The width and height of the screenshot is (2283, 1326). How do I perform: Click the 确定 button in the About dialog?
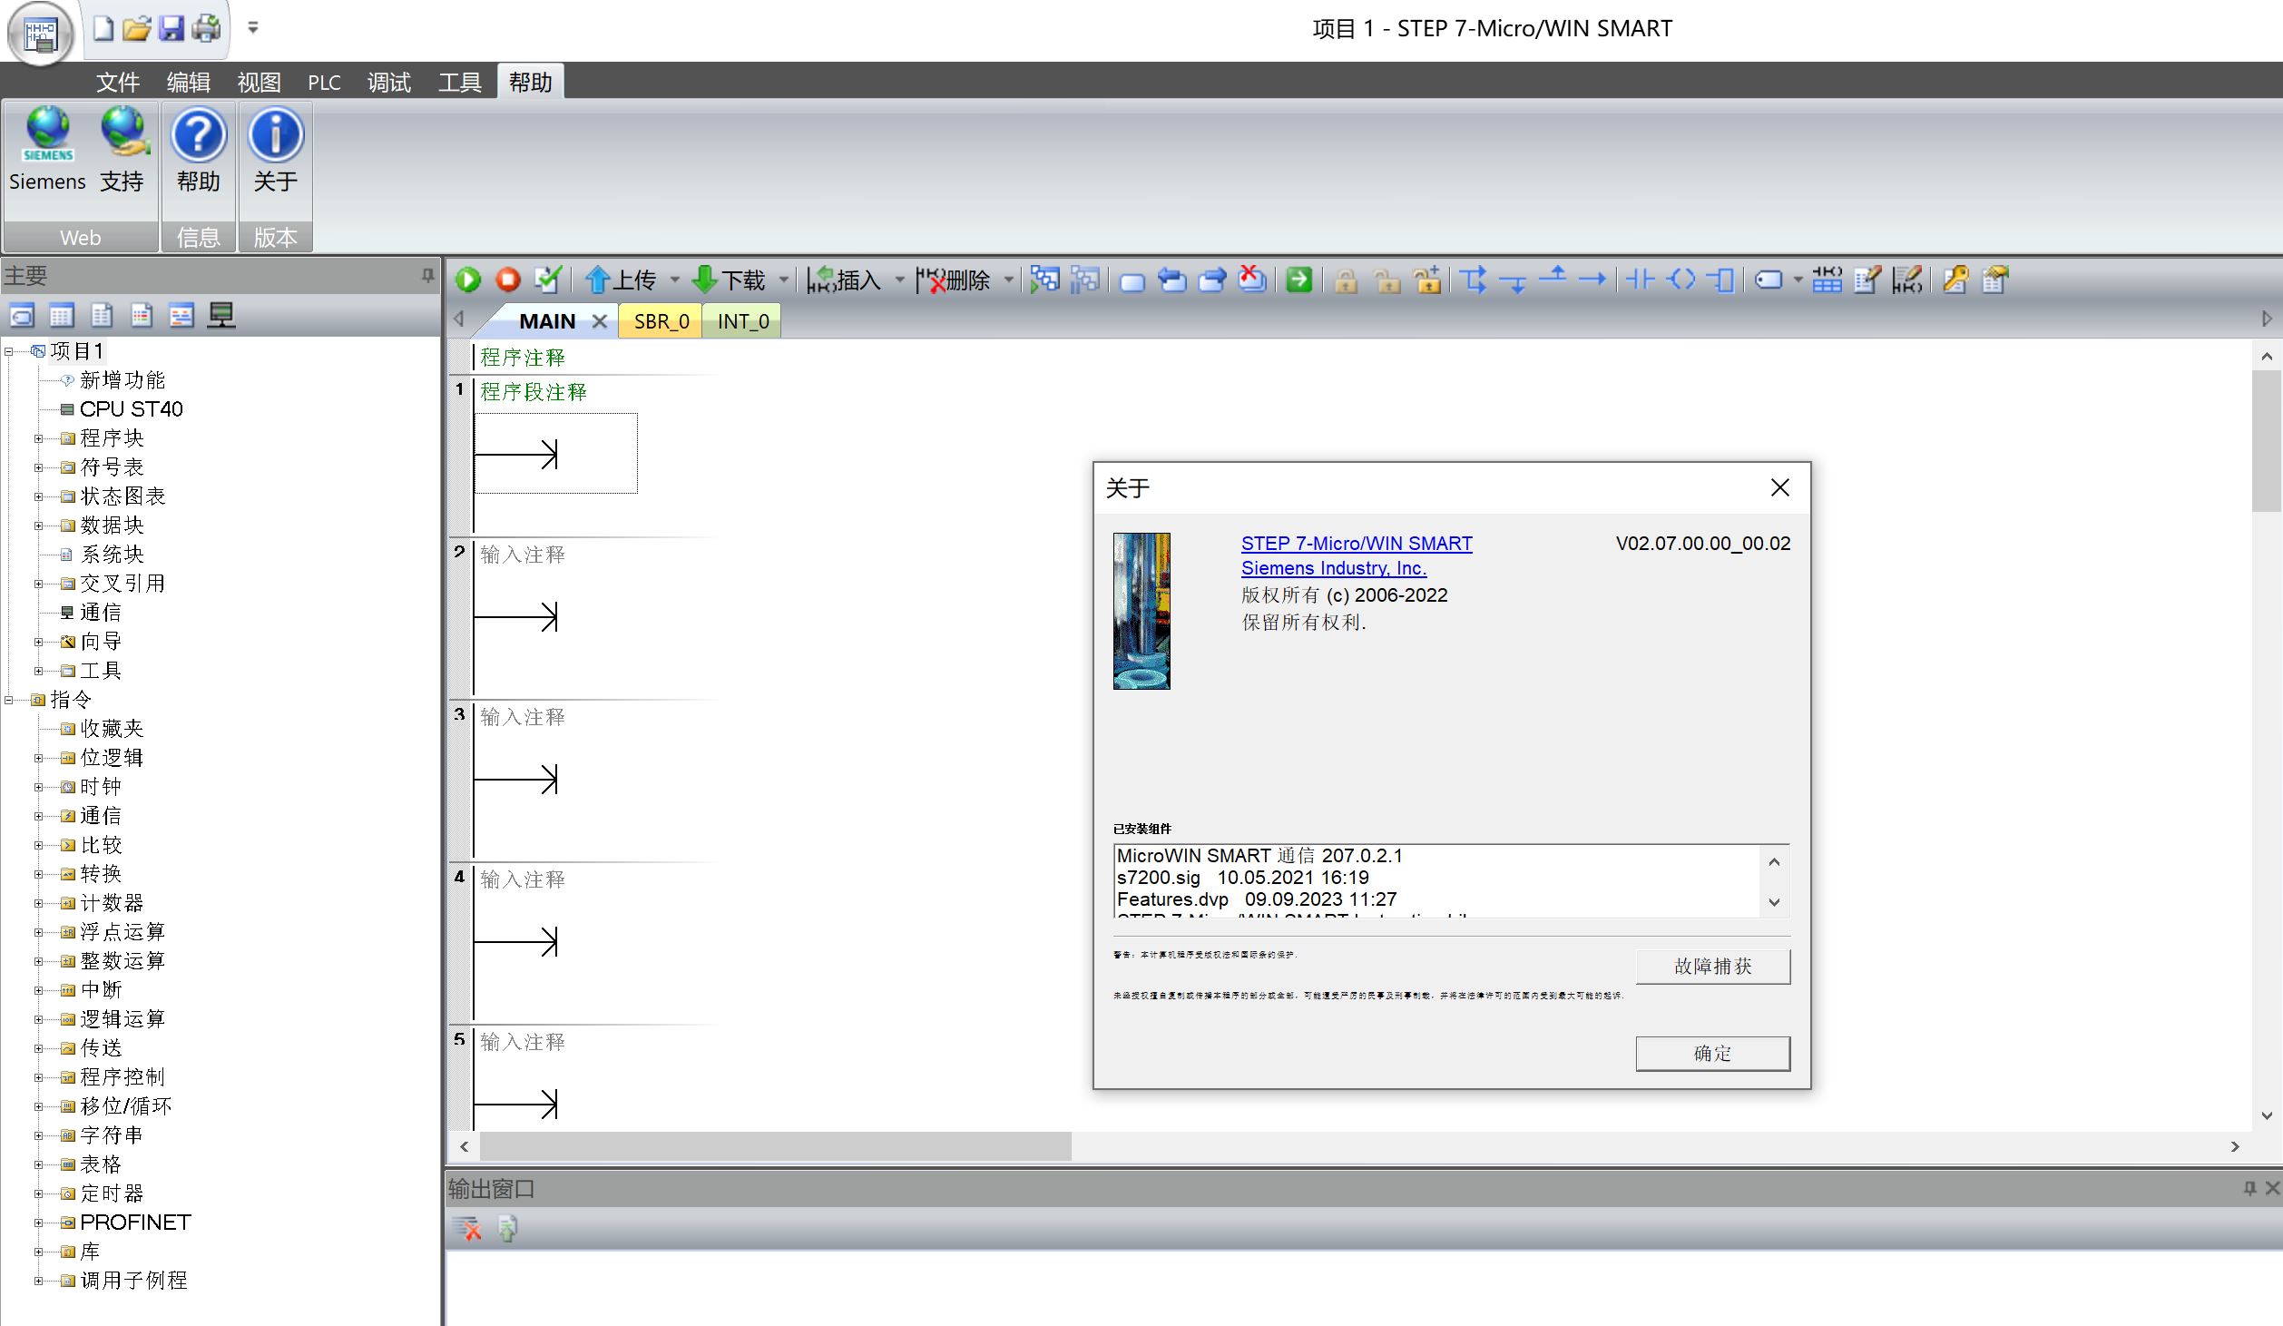pyautogui.click(x=1712, y=1053)
